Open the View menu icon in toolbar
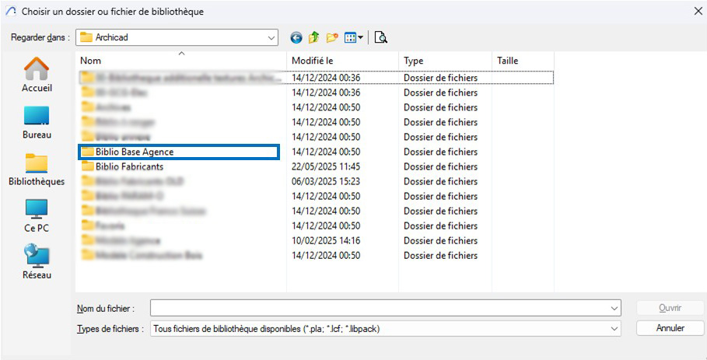The image size is (707, 360). coord(350,38)
